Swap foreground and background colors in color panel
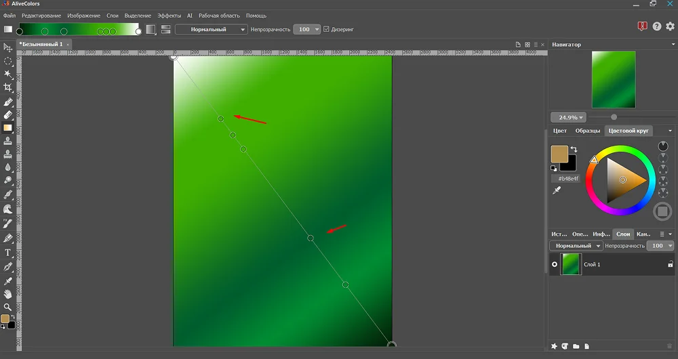The image size is (678, 359). point(574,149)
